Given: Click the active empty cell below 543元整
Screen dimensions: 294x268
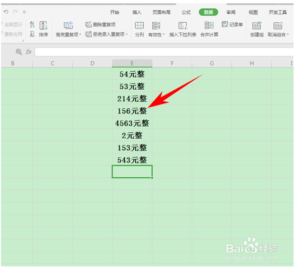Looking at the screenshot, I should (x=132, y=171).
